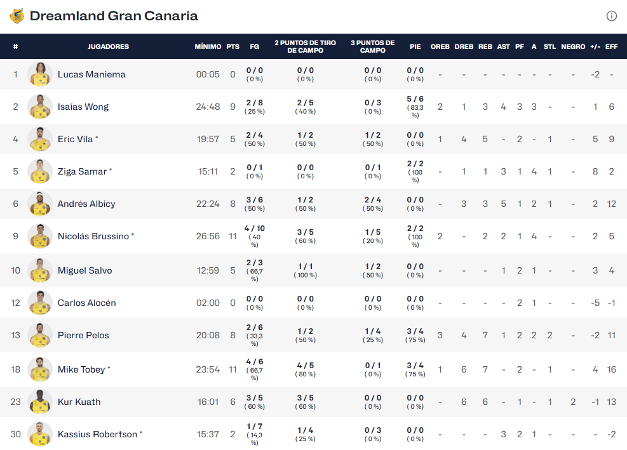Sort by the EFF column header
Image resolution: width=627 pixels, height=450 pixels.
click(x=611, y=46)
